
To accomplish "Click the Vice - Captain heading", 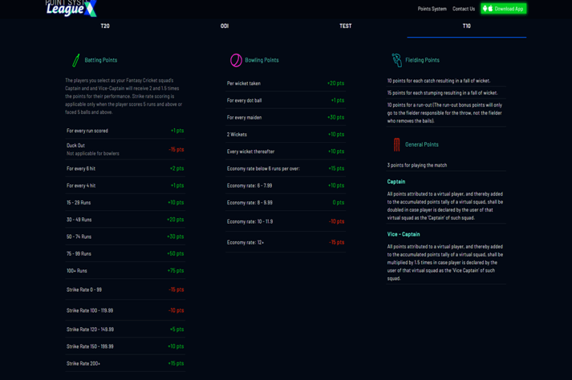I will (x=404, y=234).
